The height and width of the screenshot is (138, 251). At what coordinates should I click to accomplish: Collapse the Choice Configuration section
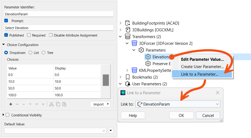(4, 45)
